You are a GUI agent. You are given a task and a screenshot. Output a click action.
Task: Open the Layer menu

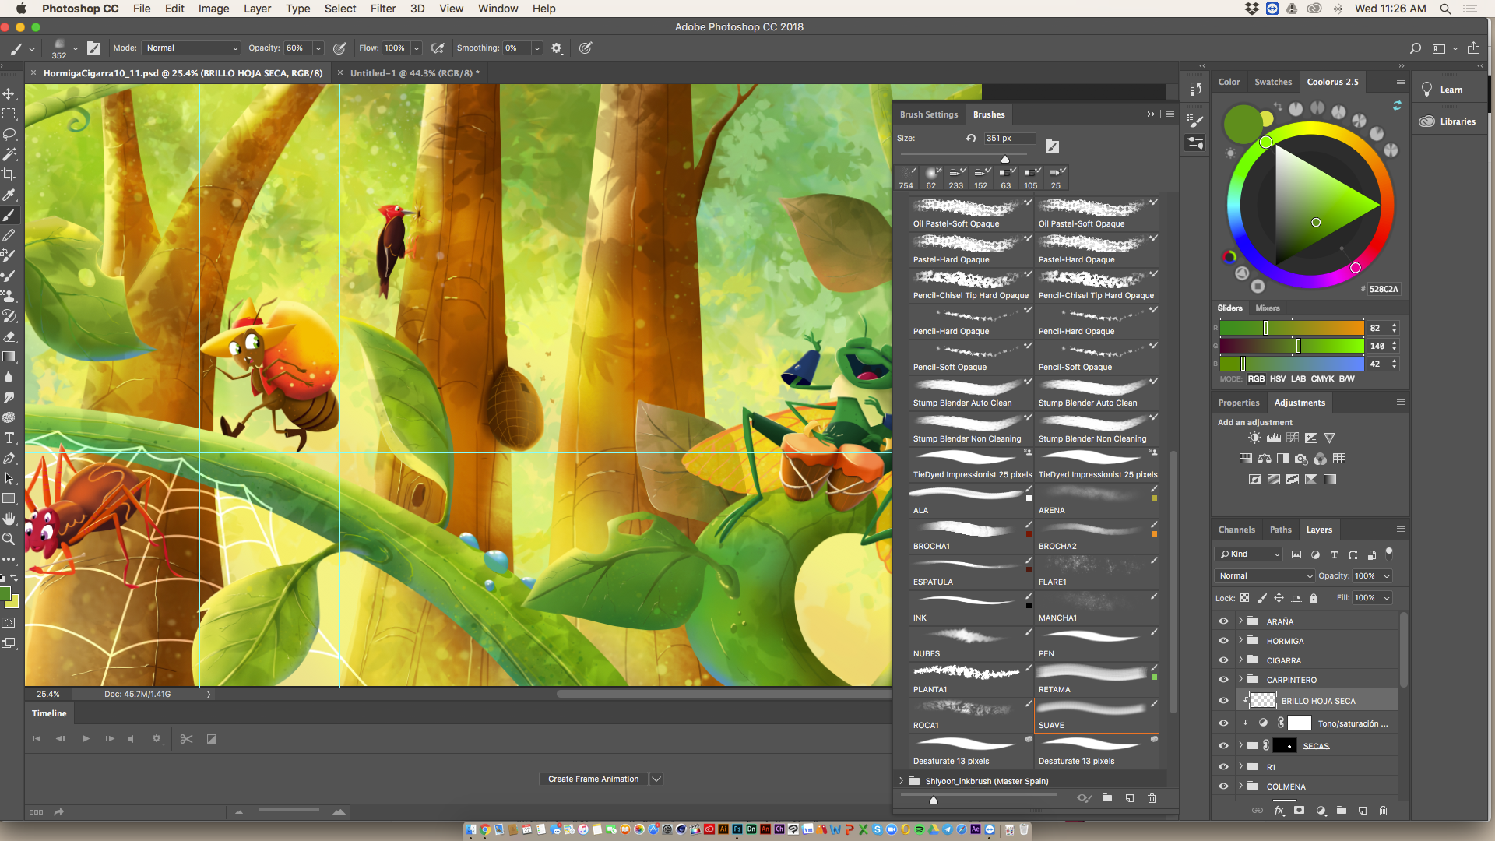click(257, 9)
